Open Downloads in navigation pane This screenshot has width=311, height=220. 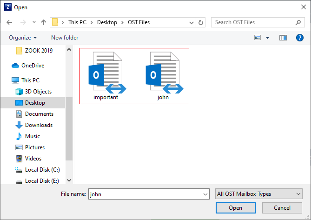39,125
